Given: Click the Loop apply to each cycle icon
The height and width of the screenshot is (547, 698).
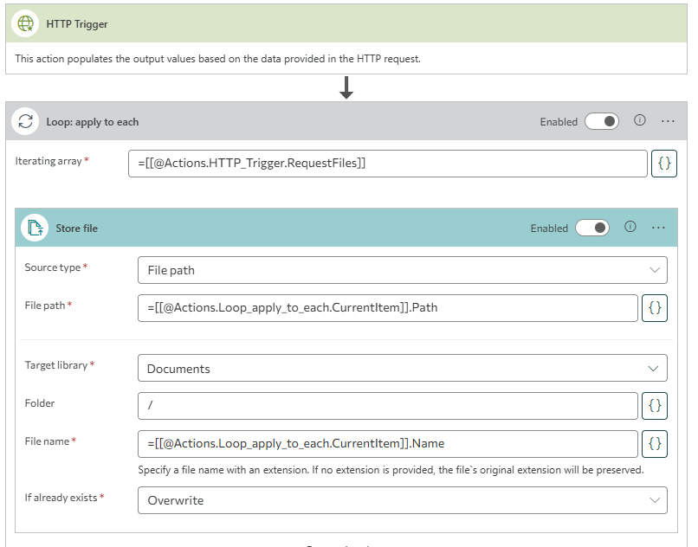Looking at the screenshot, I should coord(26,122).
